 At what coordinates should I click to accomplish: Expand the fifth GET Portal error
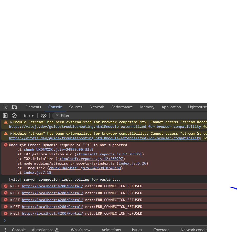pos(11,214)
